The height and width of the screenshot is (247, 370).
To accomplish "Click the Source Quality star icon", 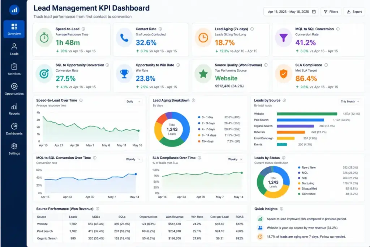I will coord(203,74).
